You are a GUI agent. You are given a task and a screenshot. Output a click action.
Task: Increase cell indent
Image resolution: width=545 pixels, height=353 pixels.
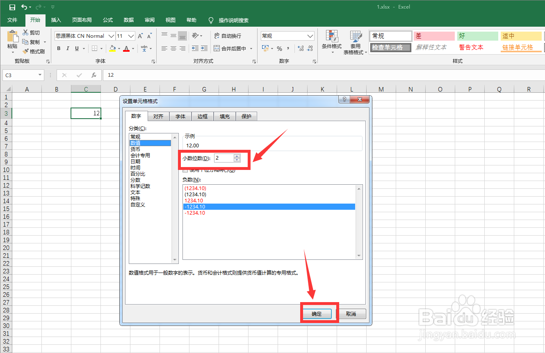pyautogui.click(x=204, y=48)
